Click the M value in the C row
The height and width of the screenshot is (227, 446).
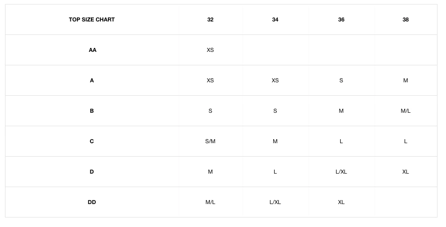[x=275, y=142]
